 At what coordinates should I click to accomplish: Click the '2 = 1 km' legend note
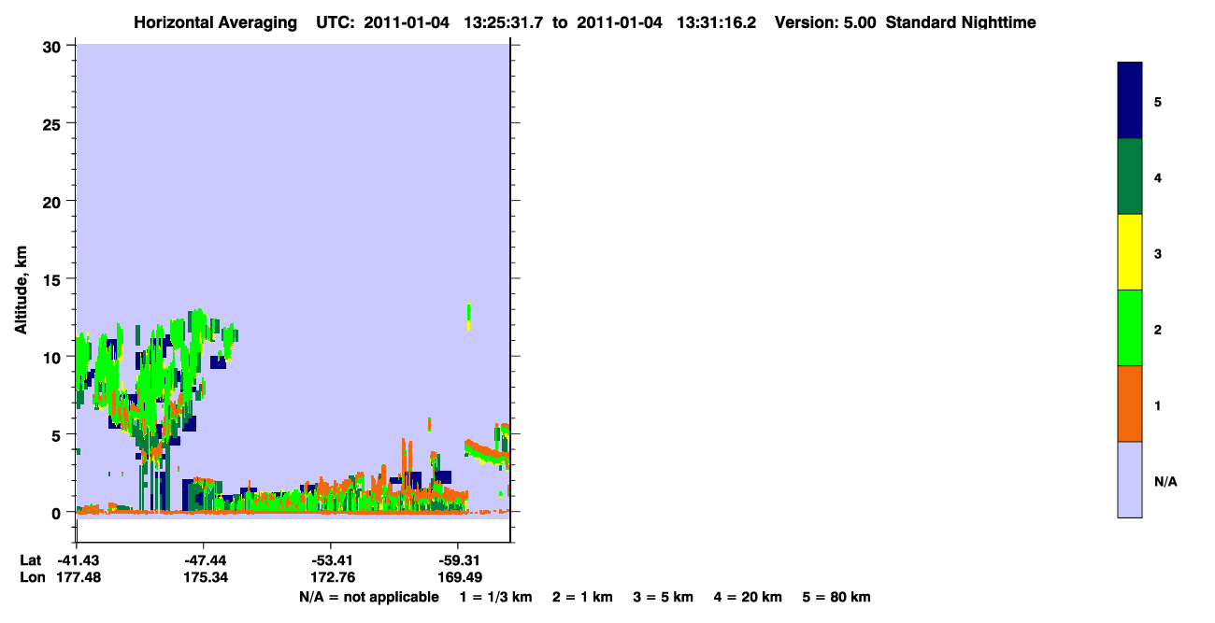[x=582, y=598]
